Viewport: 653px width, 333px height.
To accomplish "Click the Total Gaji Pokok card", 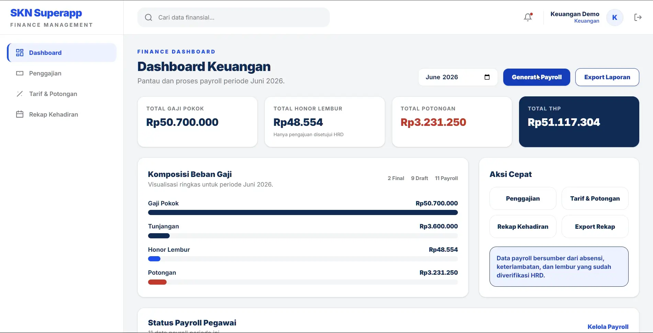I will 198,122.
